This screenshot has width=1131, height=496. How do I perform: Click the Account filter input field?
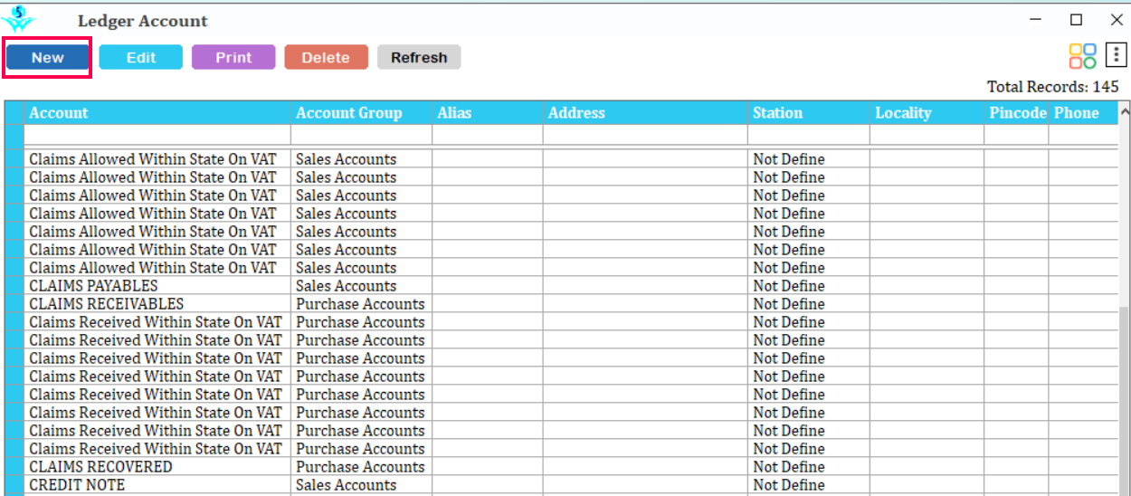pyautogui.click(x=157, y=135)
